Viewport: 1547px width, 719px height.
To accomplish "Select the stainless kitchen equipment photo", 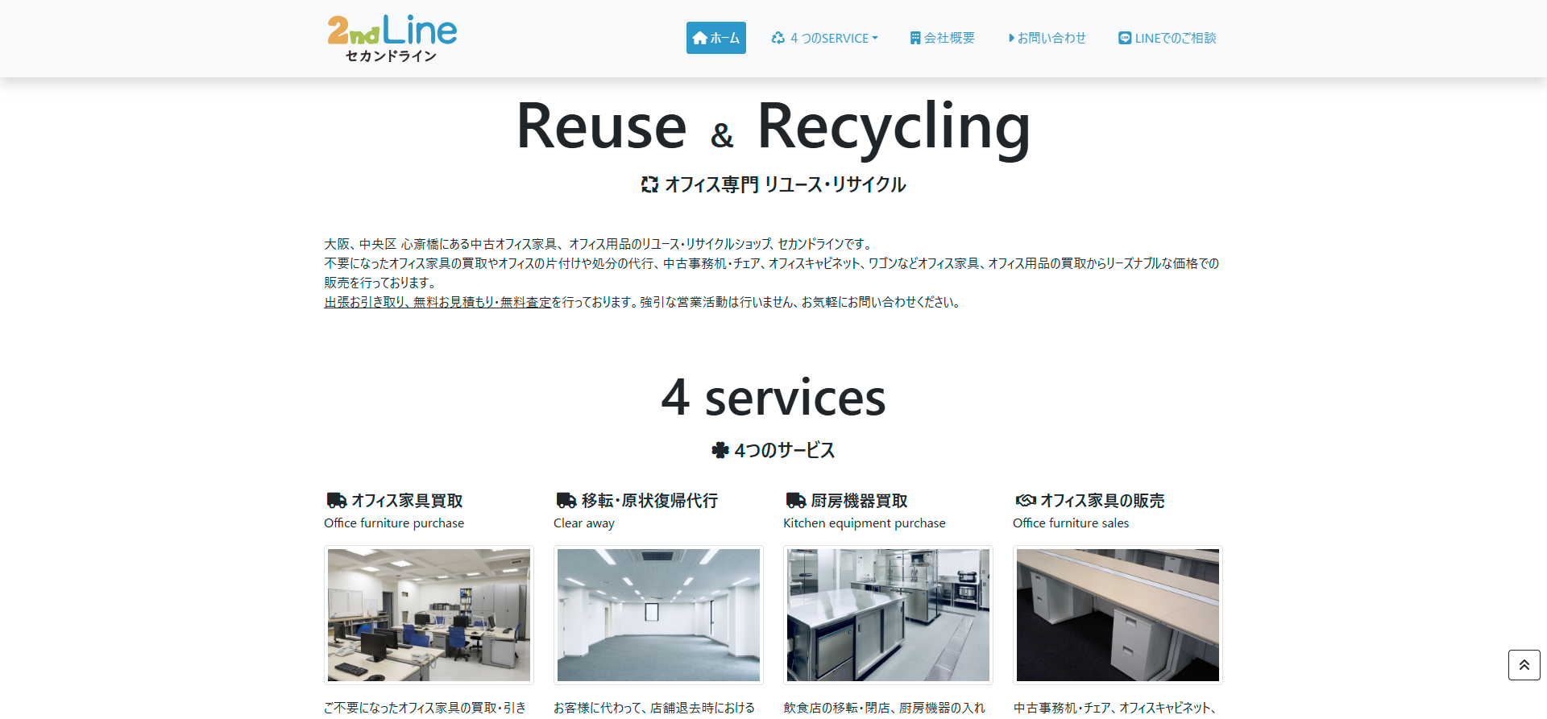I will [888, 615].
